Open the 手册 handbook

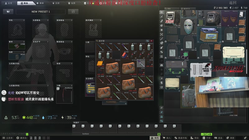tap(206, 138)
